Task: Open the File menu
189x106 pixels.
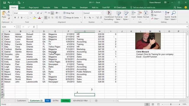Action: (x=5, y=7)
